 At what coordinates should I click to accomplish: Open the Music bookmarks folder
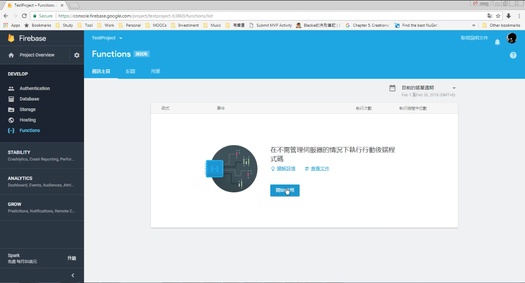212,25
